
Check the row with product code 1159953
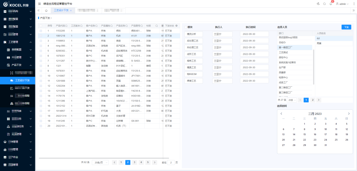tap(41, 41)
